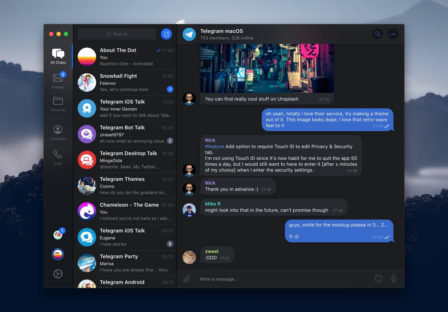The image size is (448, 312).
Task: Click the Telegram Bot Talk purple avatar
Action: 87,134
